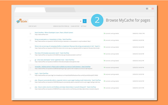Viewport: 168px width, 105px height.
Task: Click the Sort By Date option
Action: [33, 26]
